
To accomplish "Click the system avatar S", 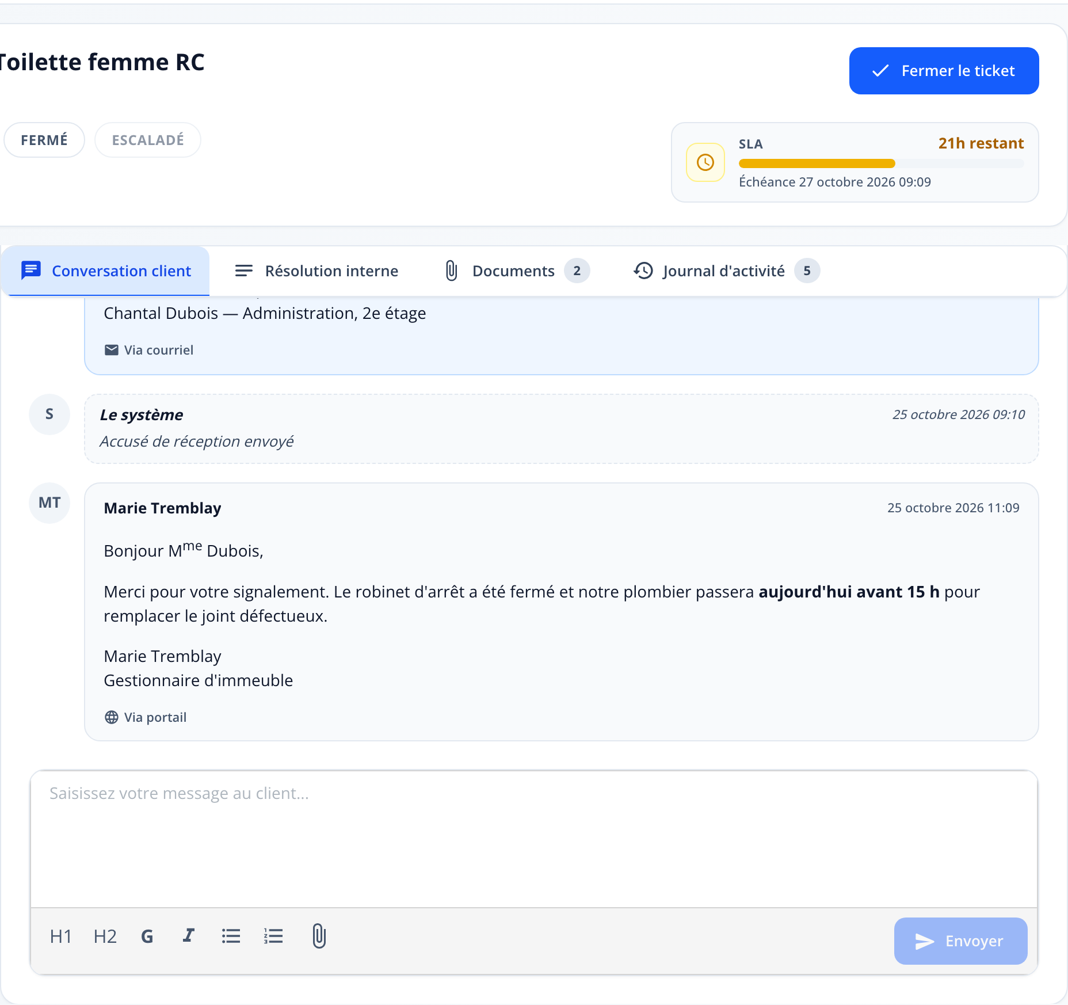I will 49,414.
